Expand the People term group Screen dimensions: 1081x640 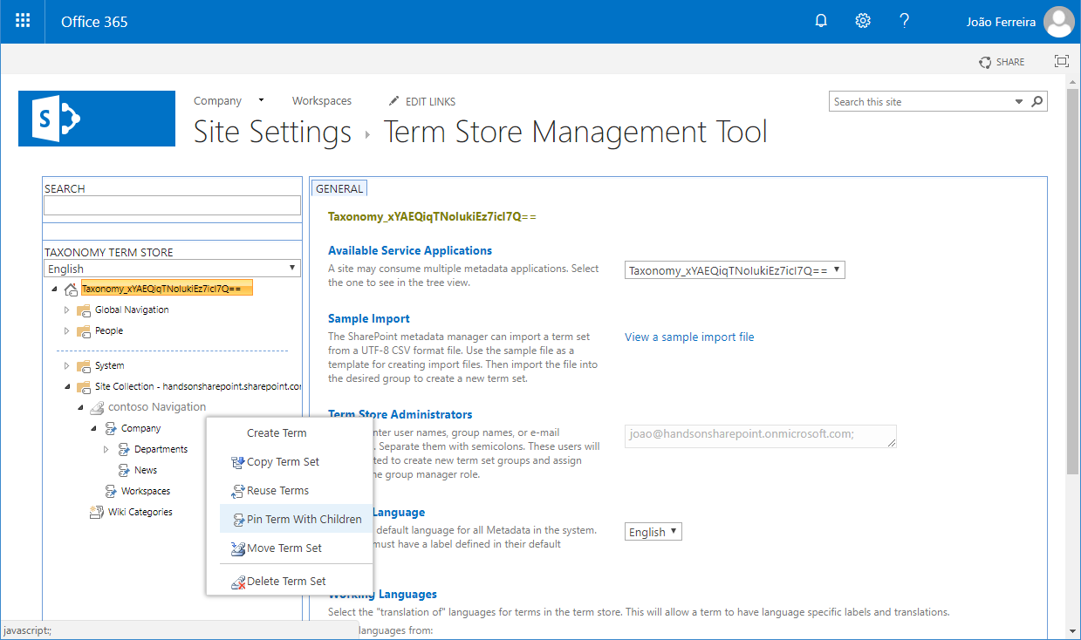point(66,330)
